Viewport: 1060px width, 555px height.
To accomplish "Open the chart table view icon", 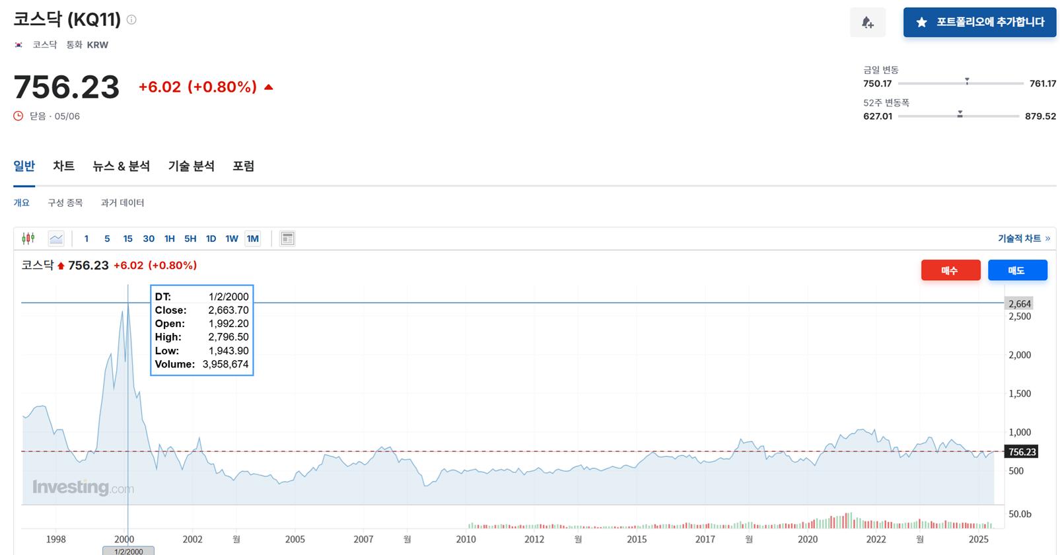I will tap(287, 239).
